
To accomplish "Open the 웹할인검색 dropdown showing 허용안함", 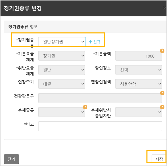I will click(x=139, y=84).
